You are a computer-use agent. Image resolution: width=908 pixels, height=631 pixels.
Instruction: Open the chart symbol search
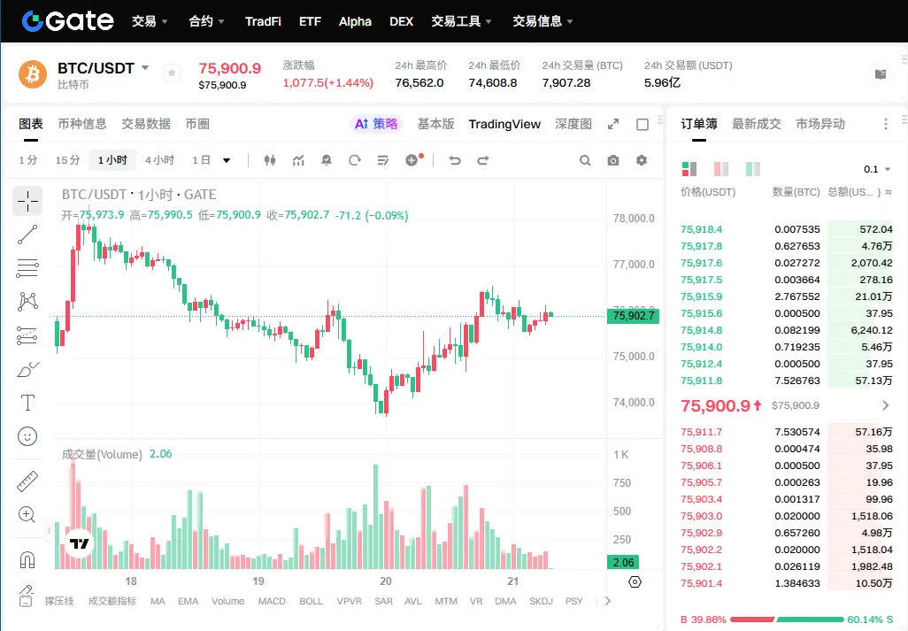tap(585, 160)
